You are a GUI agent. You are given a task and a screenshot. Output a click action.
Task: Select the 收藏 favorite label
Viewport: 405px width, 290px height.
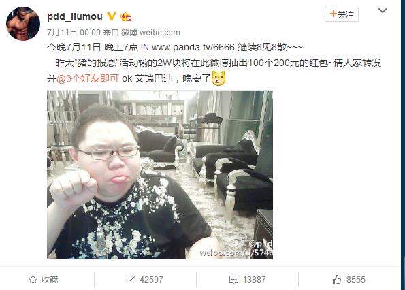pos(50,279)
